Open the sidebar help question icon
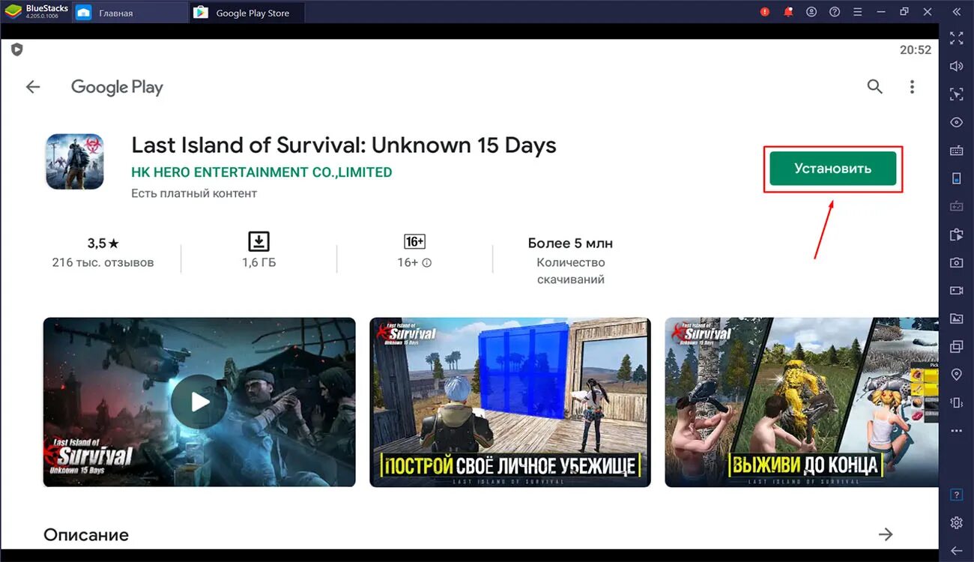This screenshot has height=562, width=974. (956, 495)
